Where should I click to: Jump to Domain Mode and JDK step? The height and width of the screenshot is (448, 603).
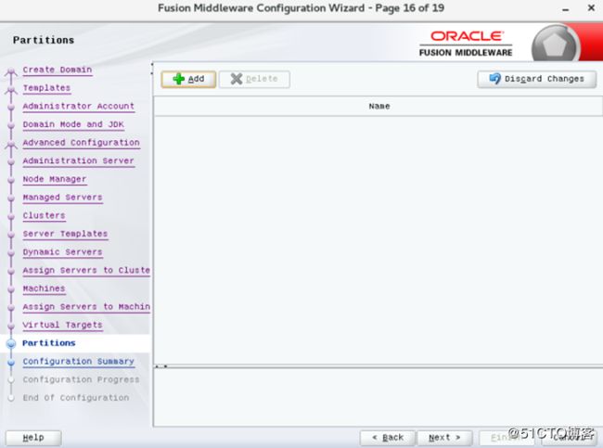click(73, 124)
